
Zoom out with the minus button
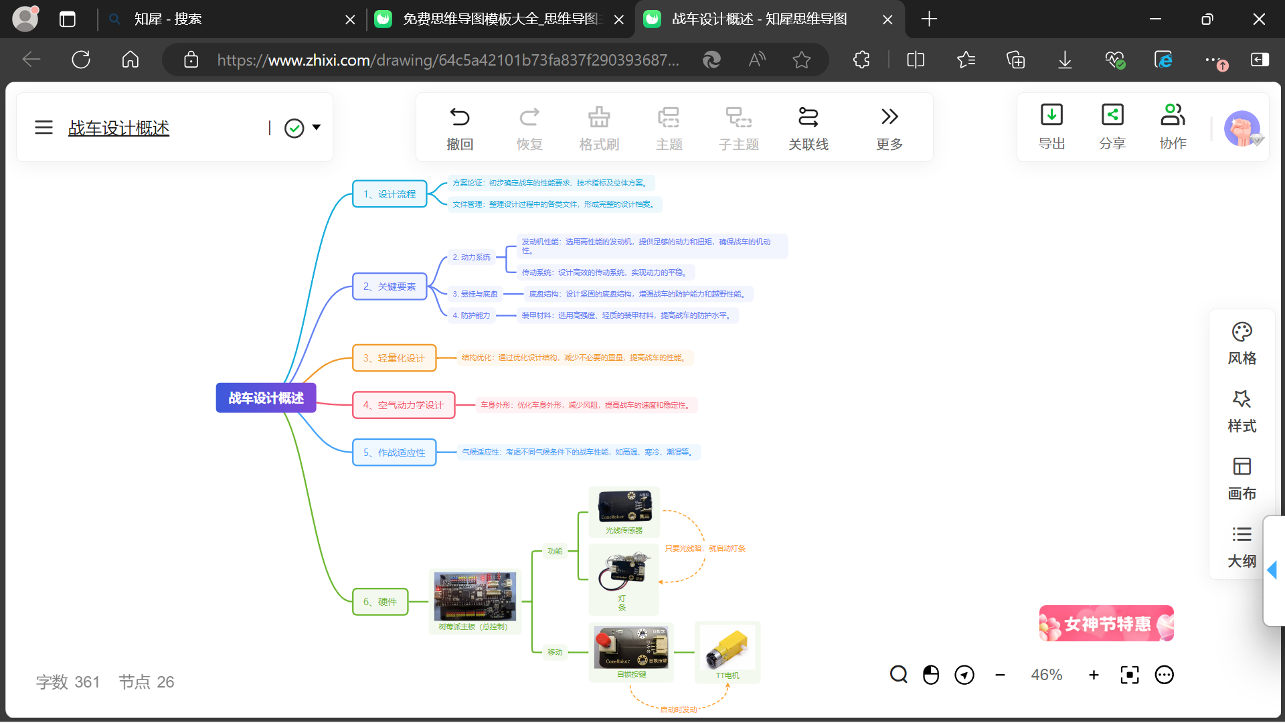(1000, 675)
